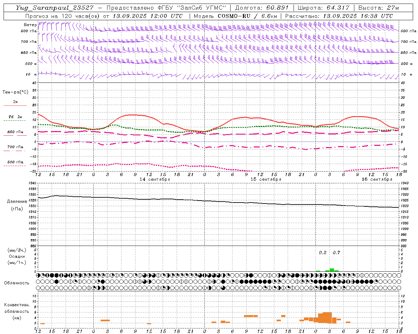Click the Рассчитано 13.09.2025 16:38 UTC timestamp
418x334 pixels.
(x=339, y=16)
